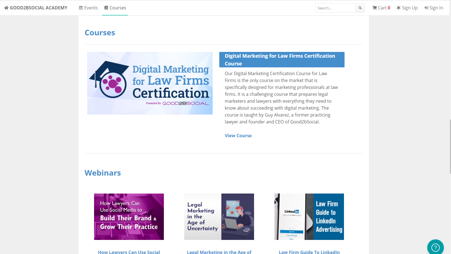Open the Law Firm Guide to LinkedIn Advertising thumbnail
The image size is (451, 254).
pyautogui.click(x=309, y=217)
